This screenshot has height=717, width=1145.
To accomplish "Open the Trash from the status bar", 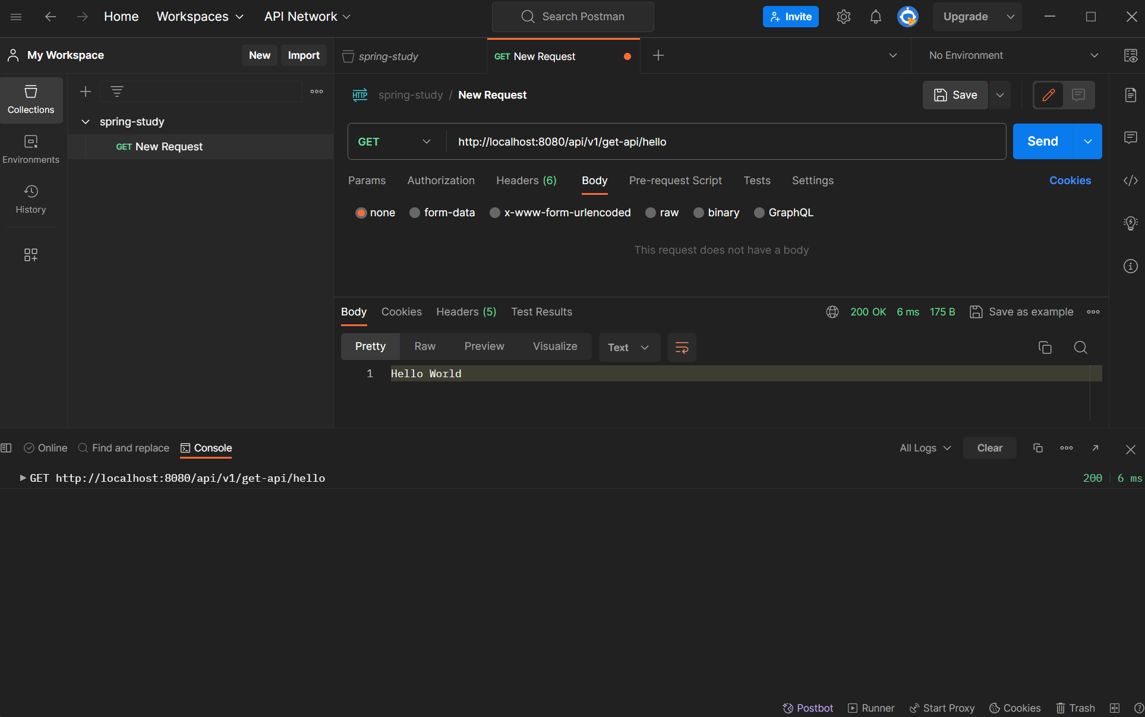I will tap(1075, 708).
